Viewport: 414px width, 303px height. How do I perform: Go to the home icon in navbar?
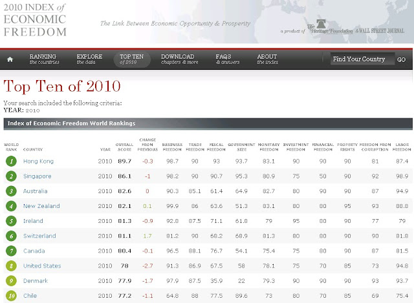click(10, 59)
